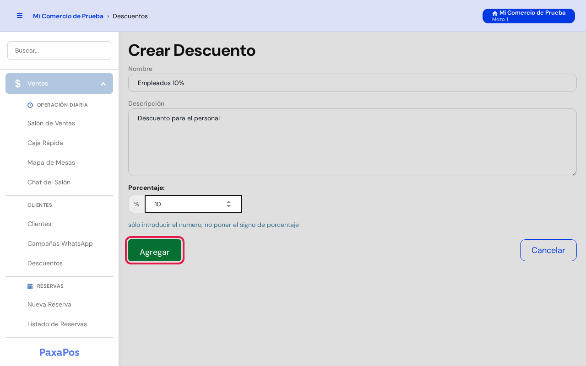
Task: Click the CLIENTES section header
Action: click(40, 205)
